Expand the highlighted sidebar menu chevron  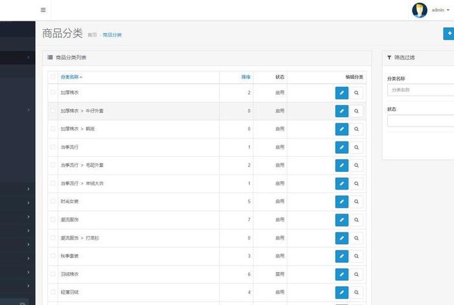click(x=29, y=58)
